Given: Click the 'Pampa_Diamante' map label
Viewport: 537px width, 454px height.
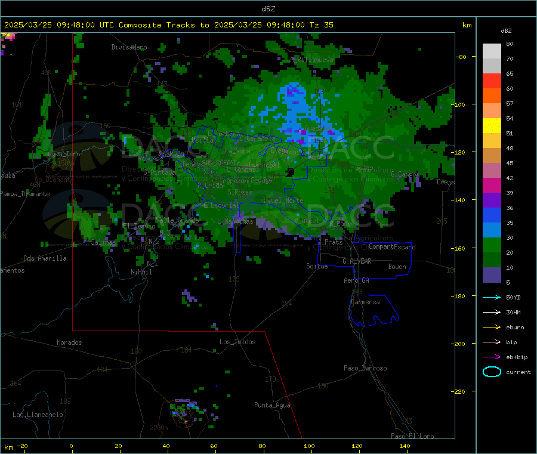Looking at the screenshot, I should [x=25, y=194].
